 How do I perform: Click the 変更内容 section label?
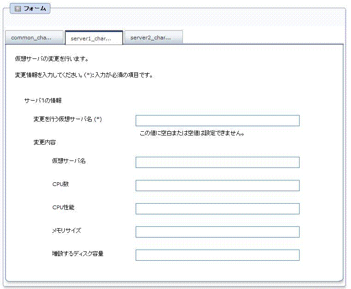coord(44,142)
